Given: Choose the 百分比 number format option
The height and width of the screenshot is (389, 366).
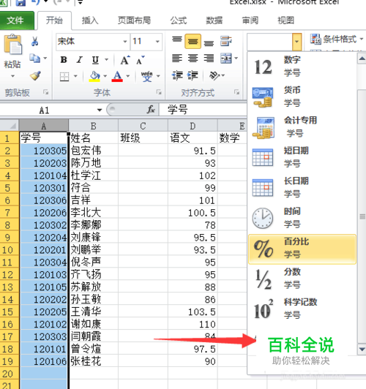Looking at the screenshot, I should click(x=302, y=249).
